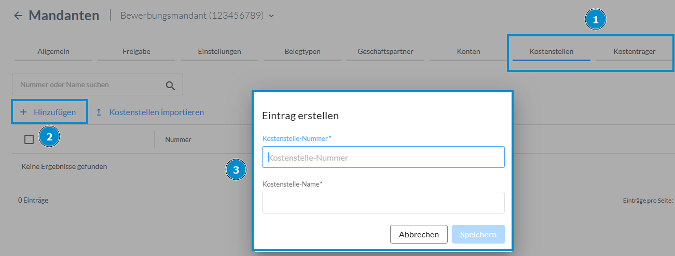Click the Einträge pro Seite label
The image size is (675, 256).
point(648,200)
